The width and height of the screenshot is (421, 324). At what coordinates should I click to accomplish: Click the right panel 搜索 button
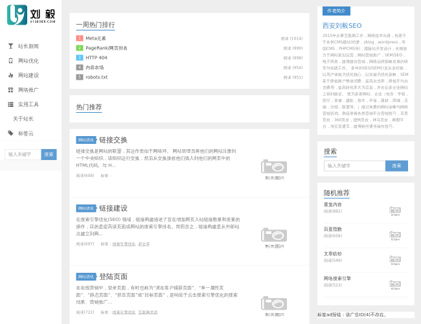[396, 166]
